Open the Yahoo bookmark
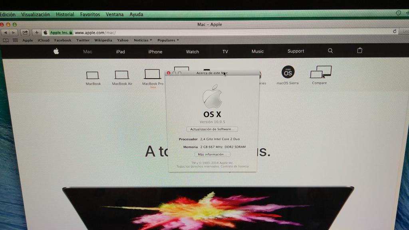The image size is (409, 230). 123,40
